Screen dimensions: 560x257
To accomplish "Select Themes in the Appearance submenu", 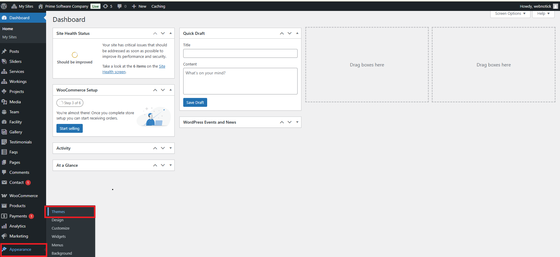I will click(58, 212).
